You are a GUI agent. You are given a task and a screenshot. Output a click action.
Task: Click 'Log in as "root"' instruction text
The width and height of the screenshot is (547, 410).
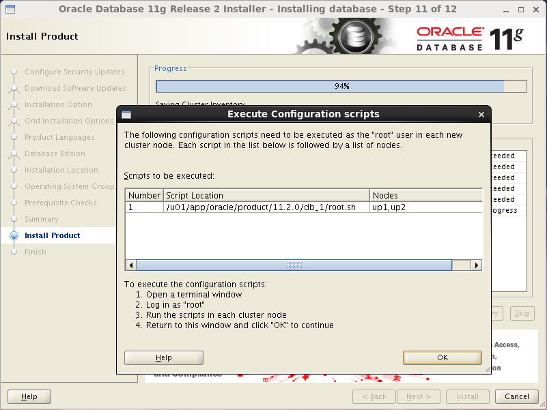tap(175, 305)
